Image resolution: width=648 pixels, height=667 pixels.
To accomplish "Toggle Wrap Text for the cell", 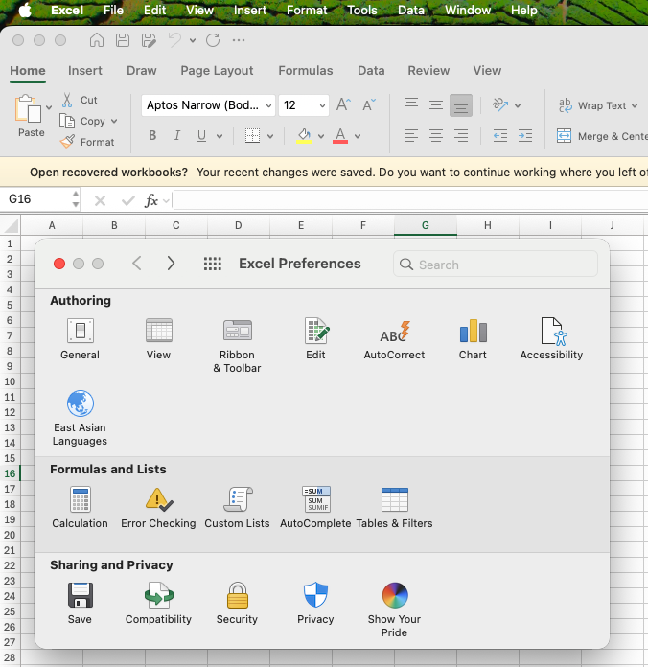I will pos(594,105).
